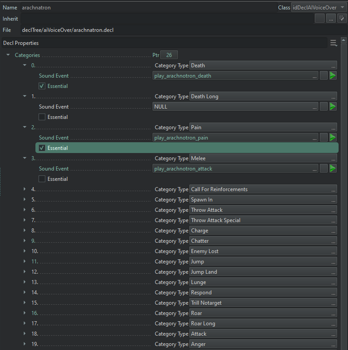Image resolution: width=348 pixels, height=350 pixels.
Task: Expand category entry 7 Throw Attack Special
Action: (x=25, y=220)
